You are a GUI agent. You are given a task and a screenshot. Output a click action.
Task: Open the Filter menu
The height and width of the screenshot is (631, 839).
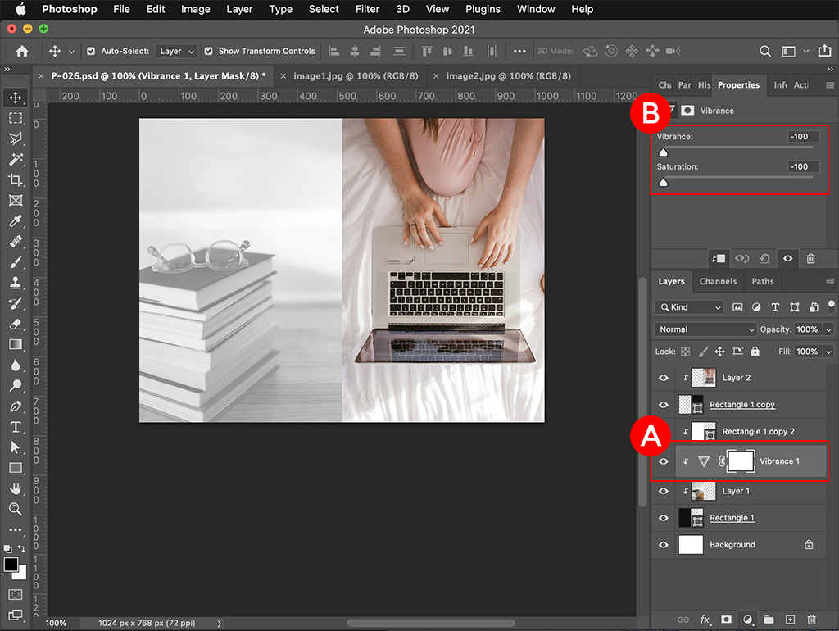(x=367, y=9)
